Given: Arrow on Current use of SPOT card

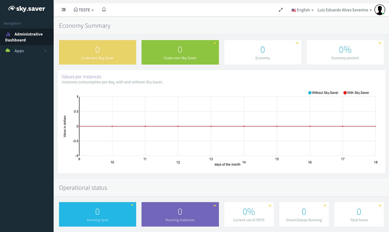Looking at the screenshot, I should (270, 205).
